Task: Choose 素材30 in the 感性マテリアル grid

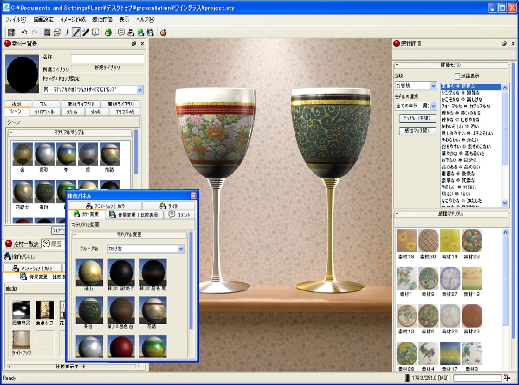Action: [428, 240]
